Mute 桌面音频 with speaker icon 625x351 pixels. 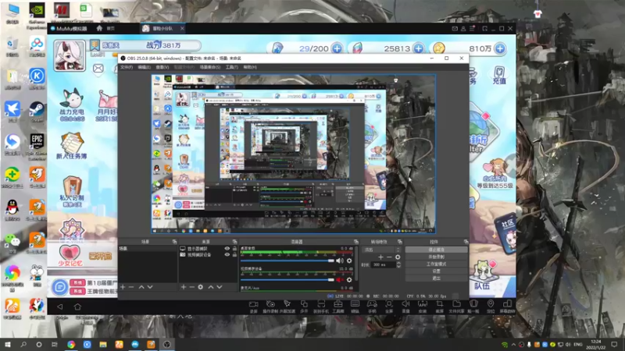(x=339, y=261)
